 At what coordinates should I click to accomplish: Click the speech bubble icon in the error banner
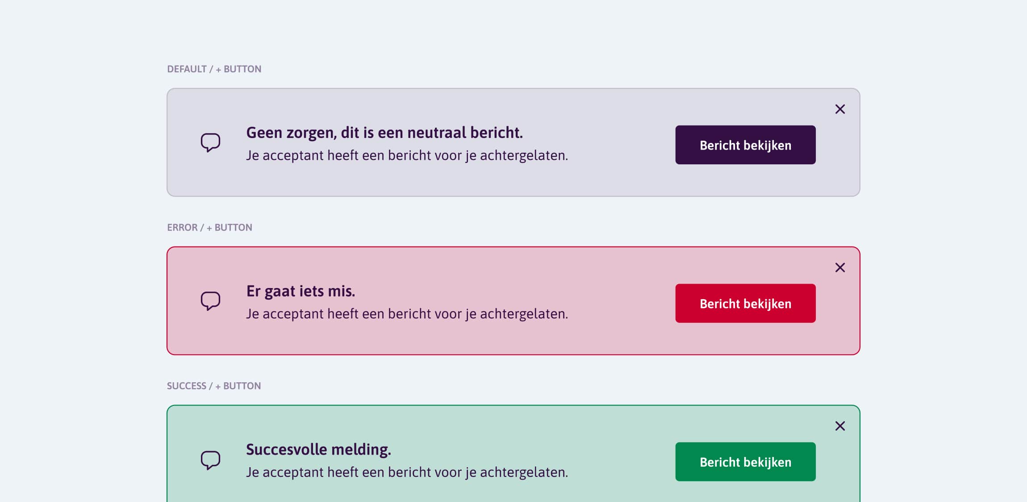(x=210, y=300)
